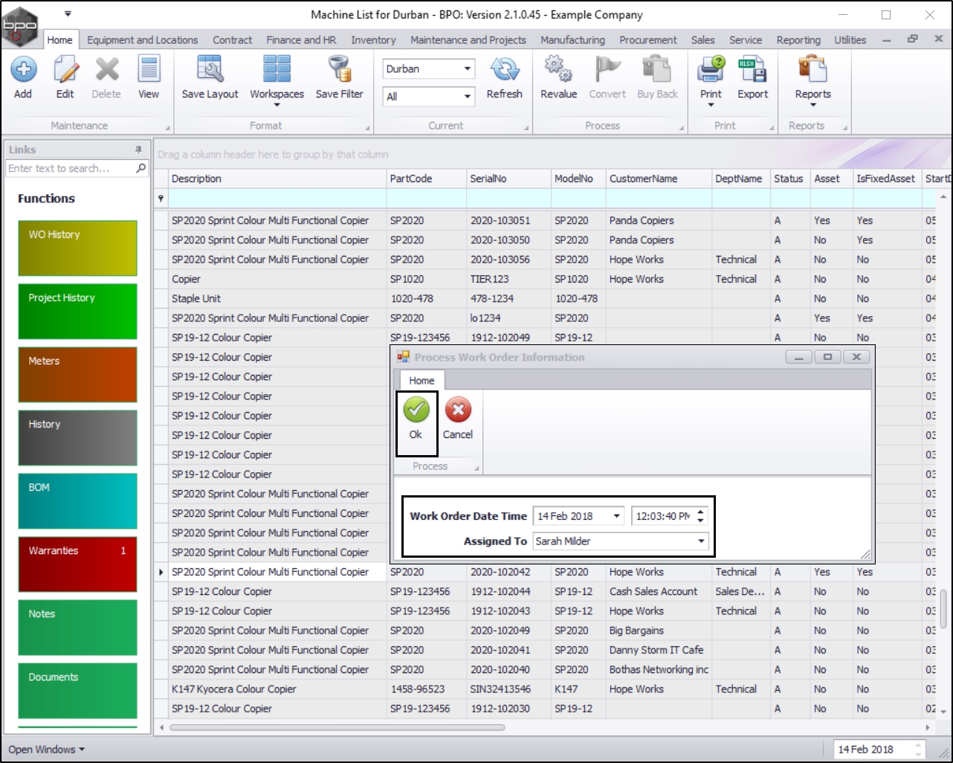Image resolution: width=953 pixels, height=763 pixels.
Task: Click the Edit pencil icon in ribbon
Action: click(65, 70)
